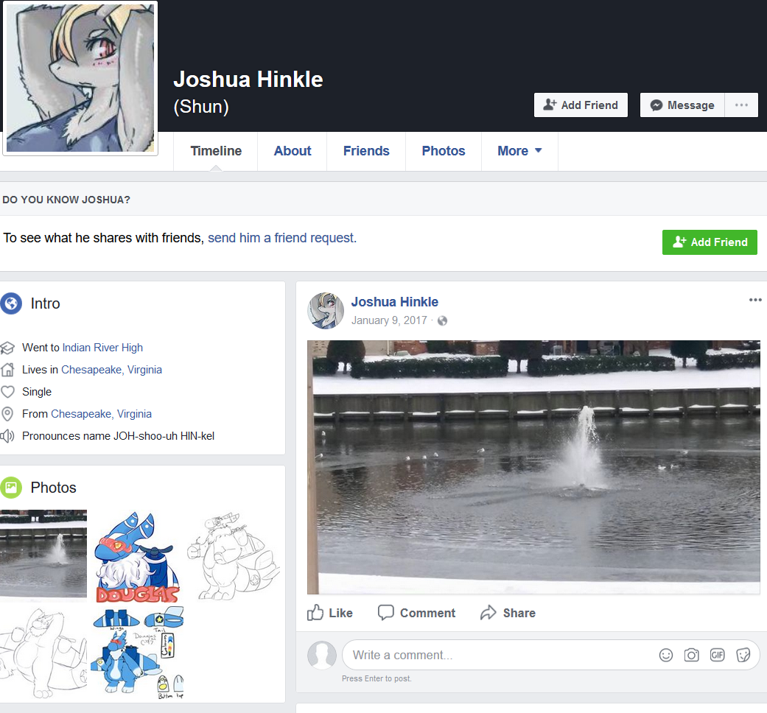Open the Photos section heading
The height and width of the screenshot is (713, 767).
[53, 488]
